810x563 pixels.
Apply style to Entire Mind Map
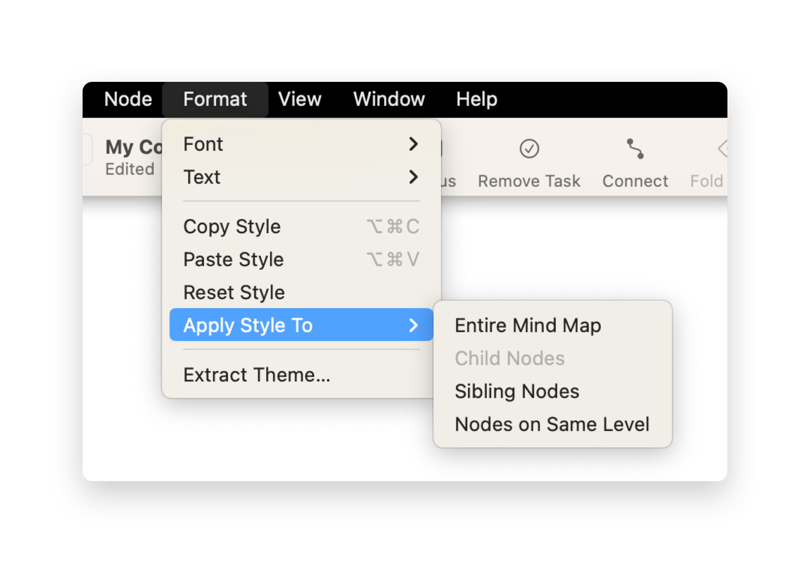click(528, 325)
